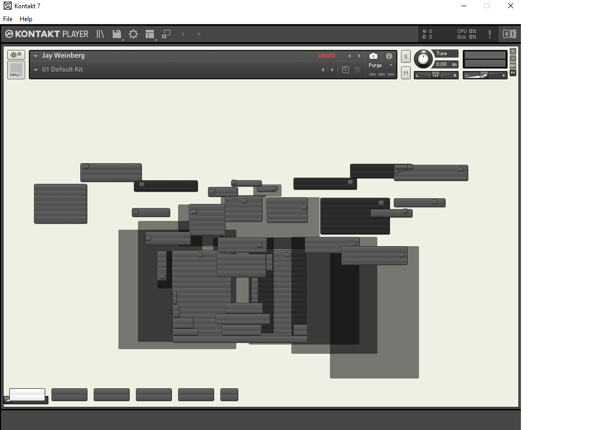Click the Native Instruments logo icon
Image resolution: width=593 pixels, height=430 pixels.
click(510, 35)
